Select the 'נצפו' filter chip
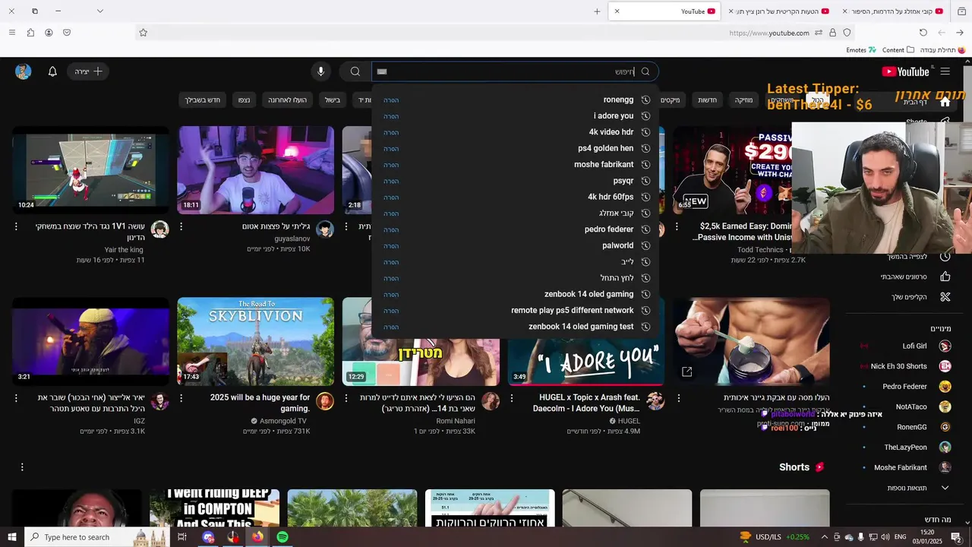The height and width of the screenshot is (547, 972). click(x=244, y=100)
